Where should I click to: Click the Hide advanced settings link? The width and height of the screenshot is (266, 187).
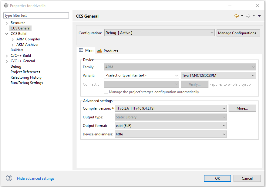click(35, 178)
